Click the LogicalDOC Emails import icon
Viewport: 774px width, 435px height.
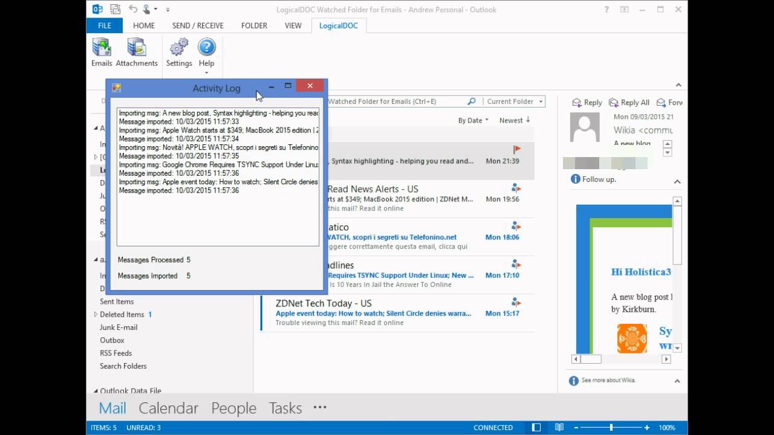click(x=102, y=47)
